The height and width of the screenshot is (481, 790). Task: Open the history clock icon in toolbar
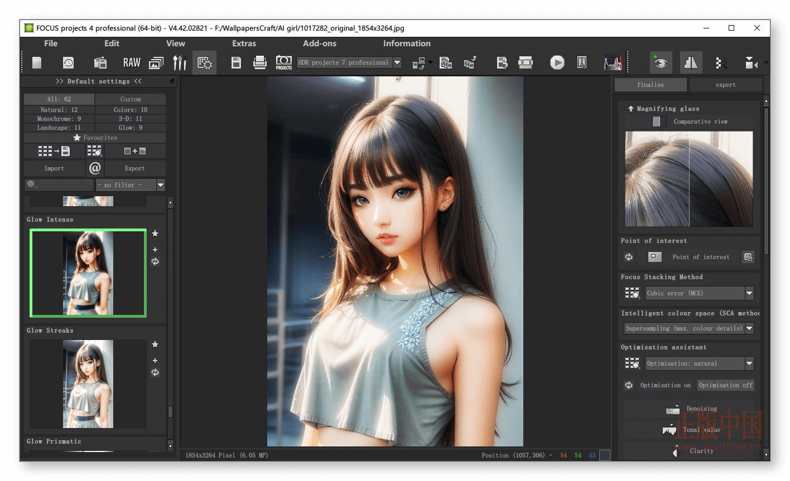tap(68, 62)
